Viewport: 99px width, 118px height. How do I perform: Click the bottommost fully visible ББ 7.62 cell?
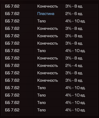12,110
